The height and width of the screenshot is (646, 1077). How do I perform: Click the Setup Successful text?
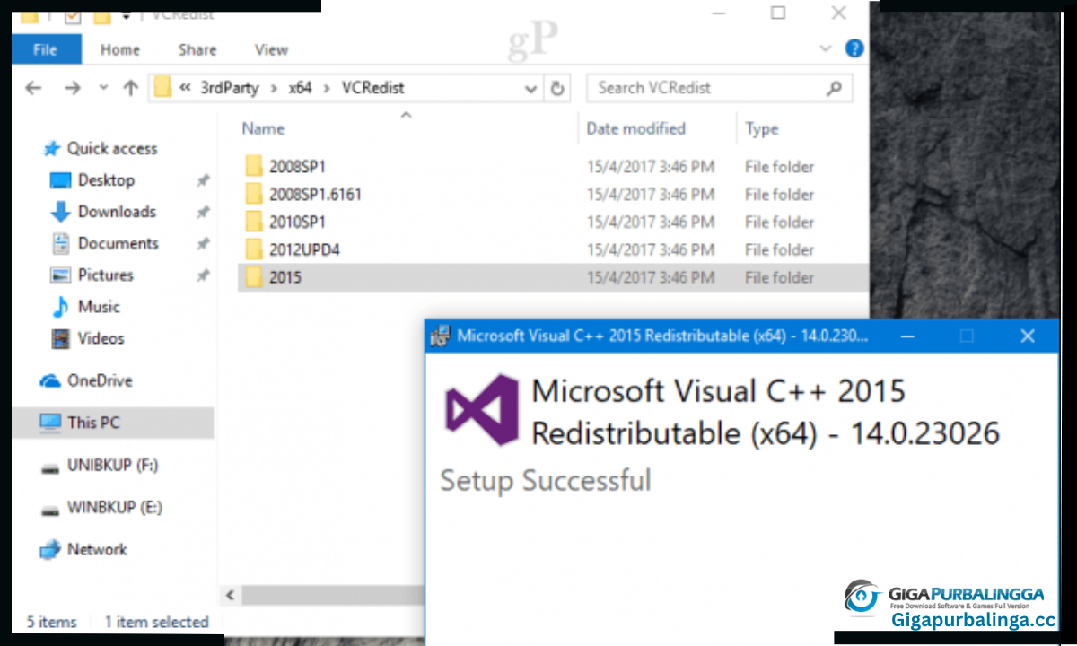(x=545, y=481)
